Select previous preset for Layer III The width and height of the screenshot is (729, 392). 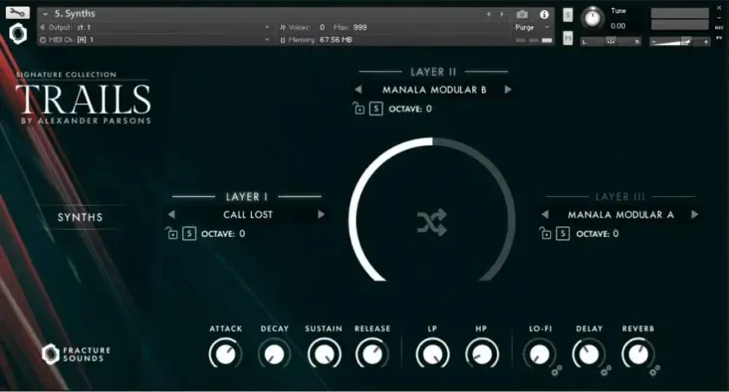pyautogui.click(x=544, y=215)
